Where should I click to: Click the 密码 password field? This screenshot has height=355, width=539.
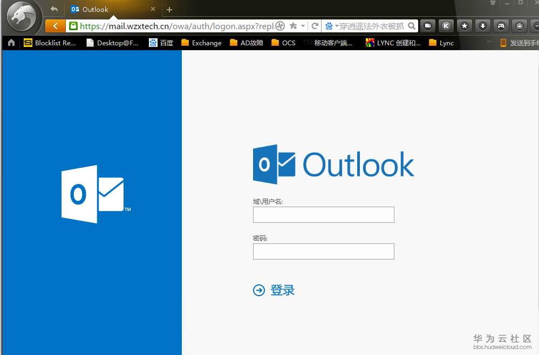click(x=324, y=251)
